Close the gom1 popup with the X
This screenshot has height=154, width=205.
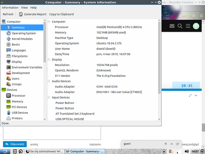click(166, 144)
